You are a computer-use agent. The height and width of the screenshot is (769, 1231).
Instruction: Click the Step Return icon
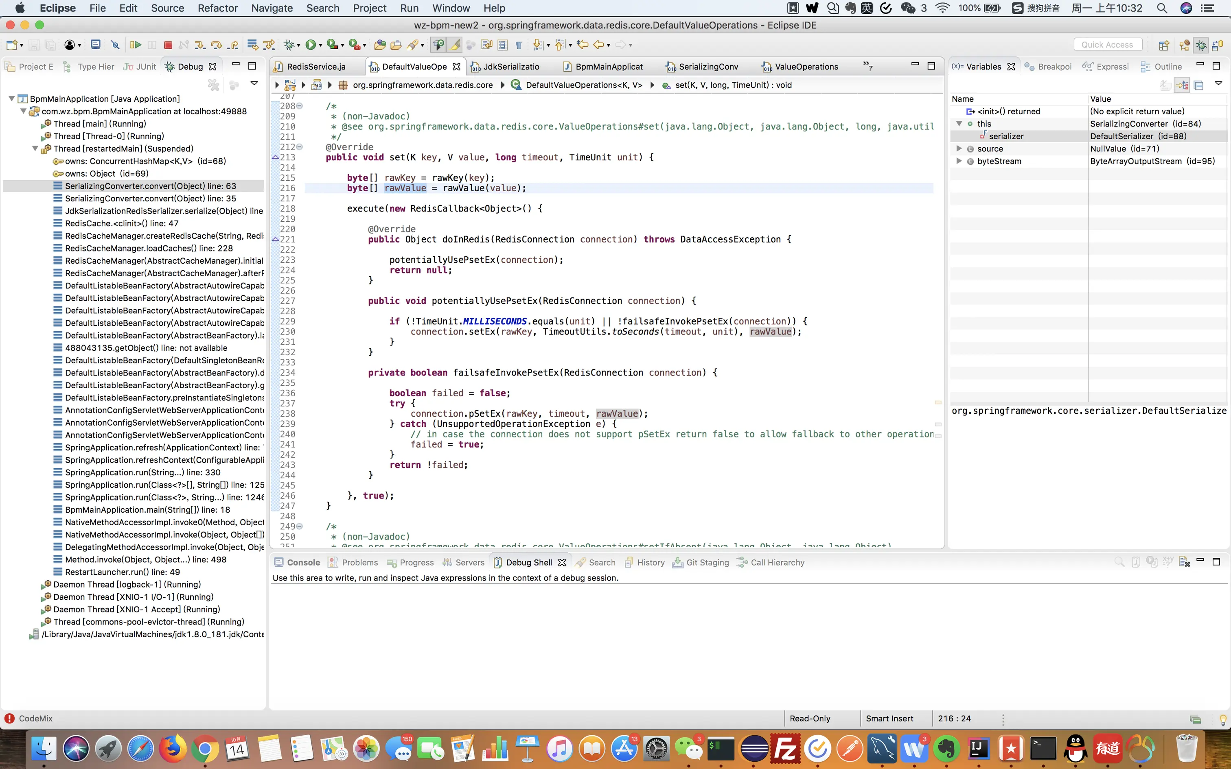coord(234,45)
